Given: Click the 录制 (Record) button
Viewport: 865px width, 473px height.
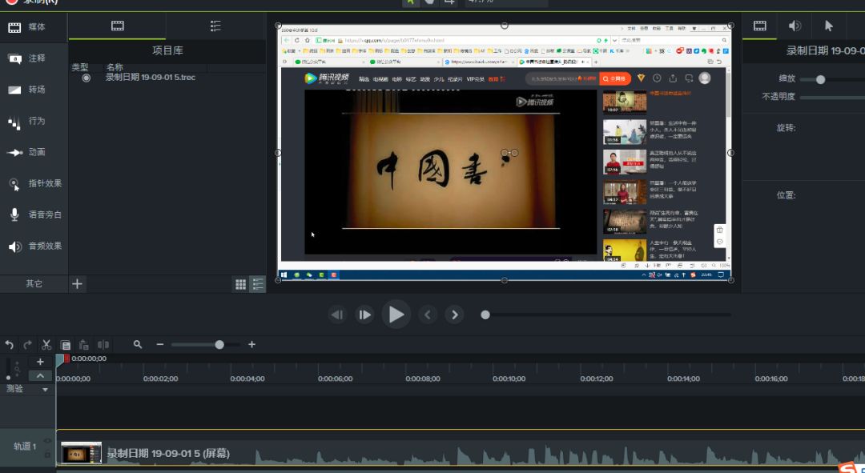Looking at the screenshot, I should pyautogui.click(x=31, y=2).
